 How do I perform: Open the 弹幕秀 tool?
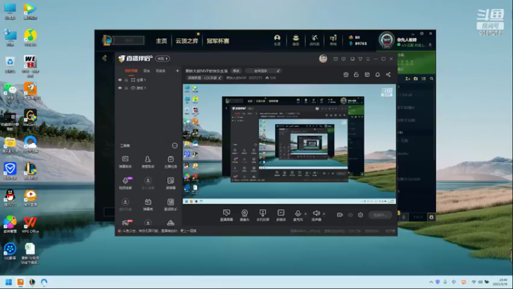click(148, 204)
